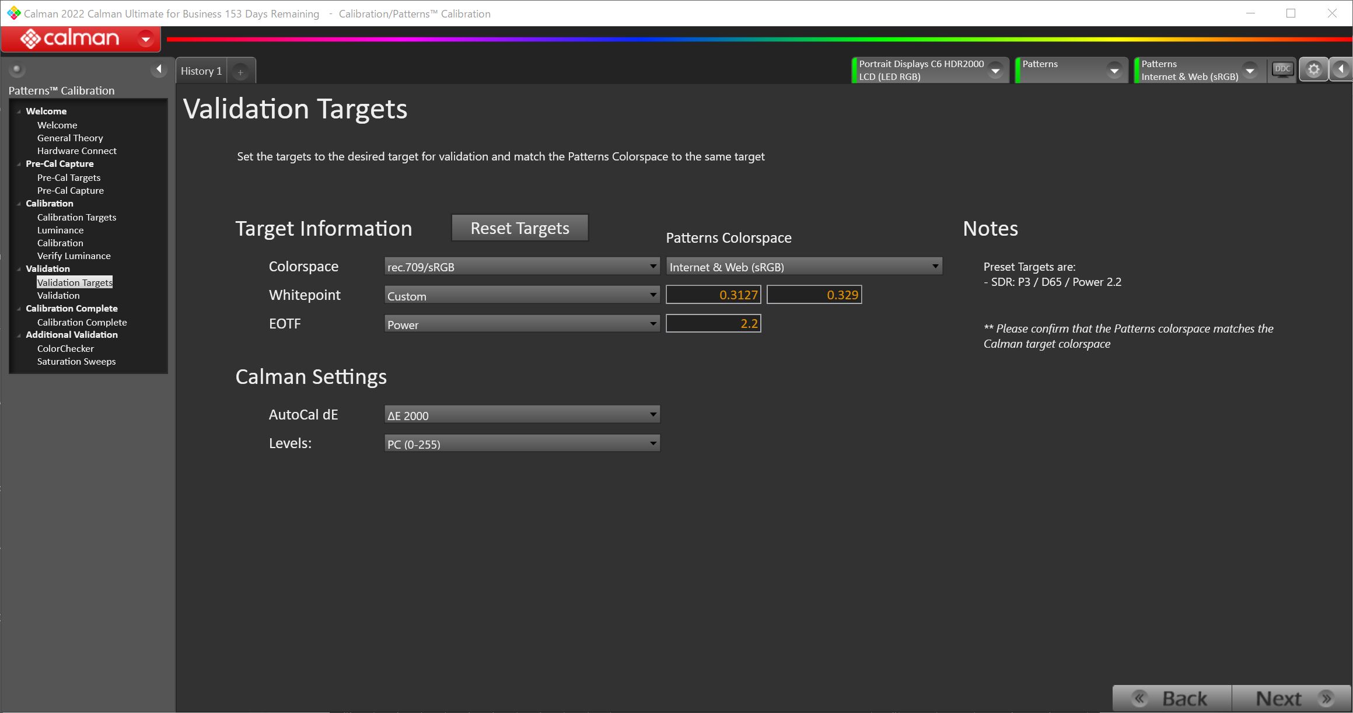
Task: Edit the whitepoint x value 0.3127
Action: coord(714,295)
